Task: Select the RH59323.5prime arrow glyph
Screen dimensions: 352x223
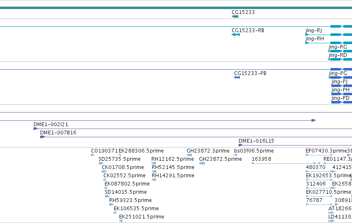Action: (111, 205)
